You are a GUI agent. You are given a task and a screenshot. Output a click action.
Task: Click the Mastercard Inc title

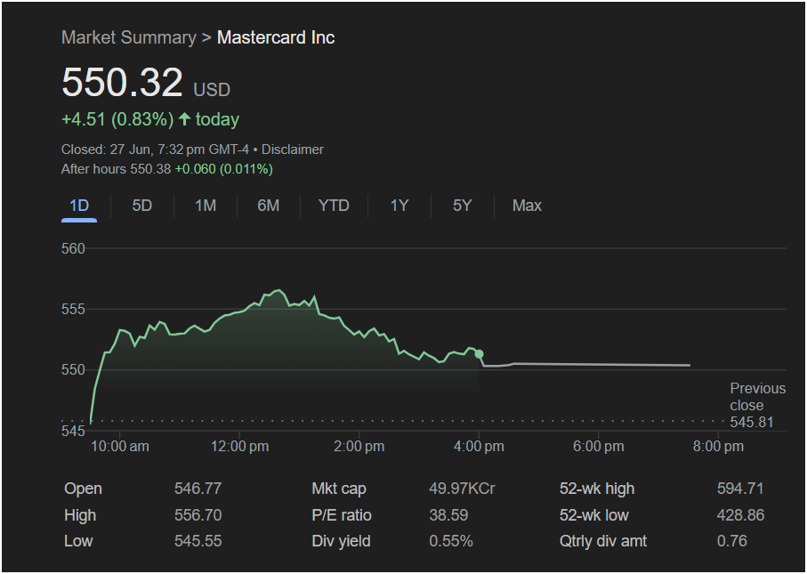pos(276,37)
